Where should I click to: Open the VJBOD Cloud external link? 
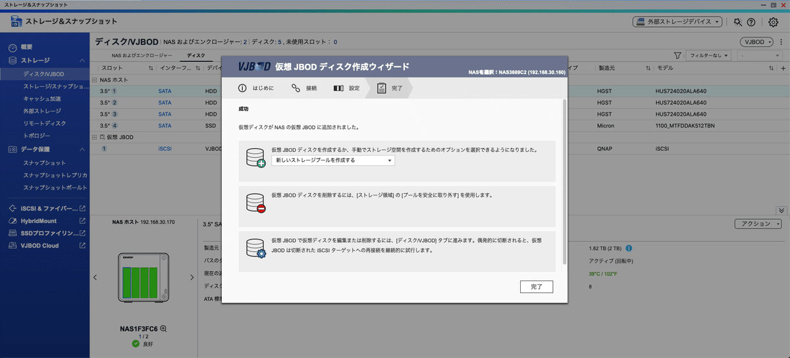point(82,245)
